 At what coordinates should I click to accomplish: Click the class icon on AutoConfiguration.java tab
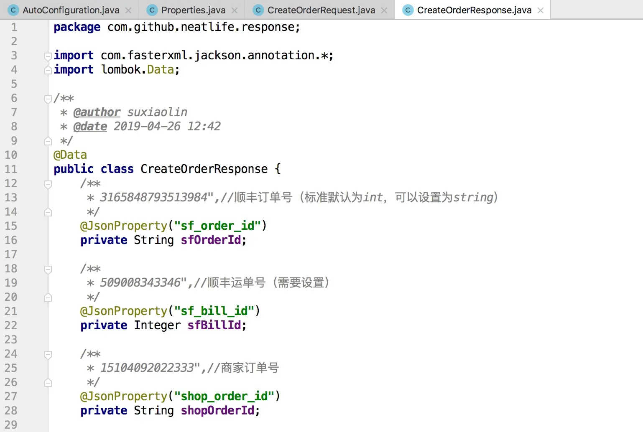(x=14, y=10)
